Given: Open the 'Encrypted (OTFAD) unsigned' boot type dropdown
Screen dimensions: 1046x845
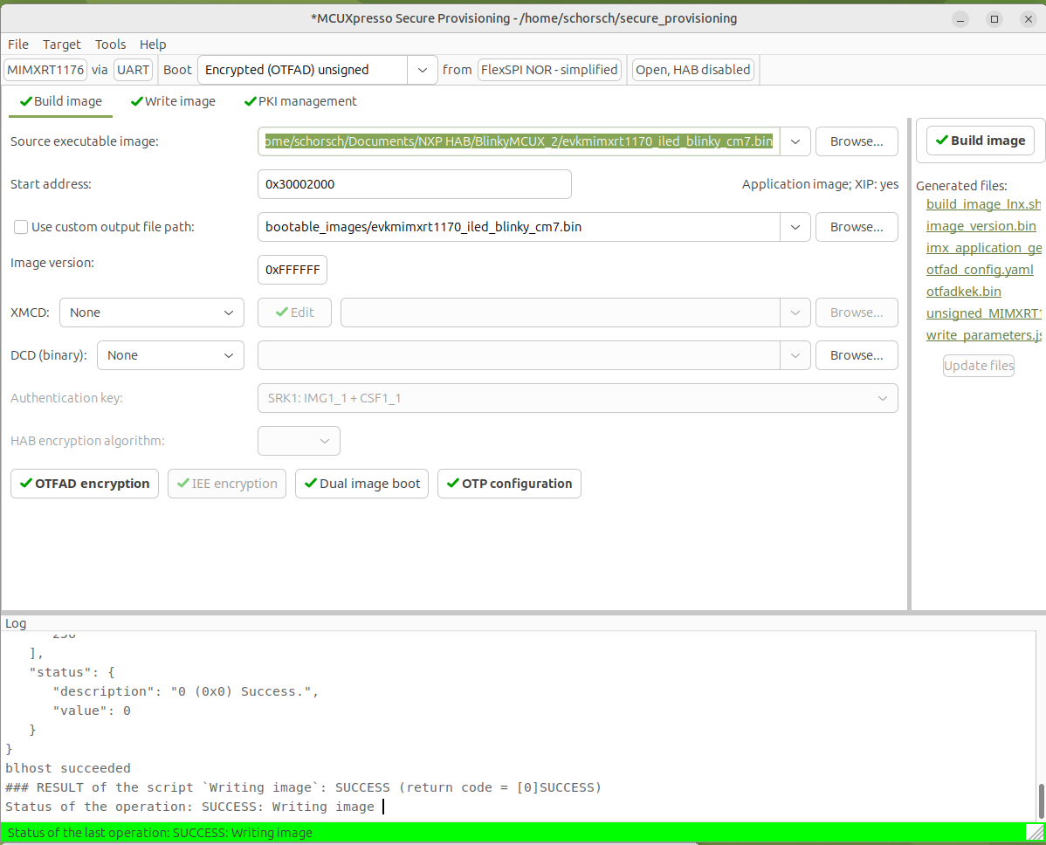Looking at the screenshot, I should (x=422, y=69).
